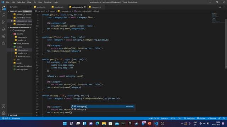Click the Explorer panel more actions ellipsis
The height and width of the screenshot is (127, 227).
pos(29,7)
